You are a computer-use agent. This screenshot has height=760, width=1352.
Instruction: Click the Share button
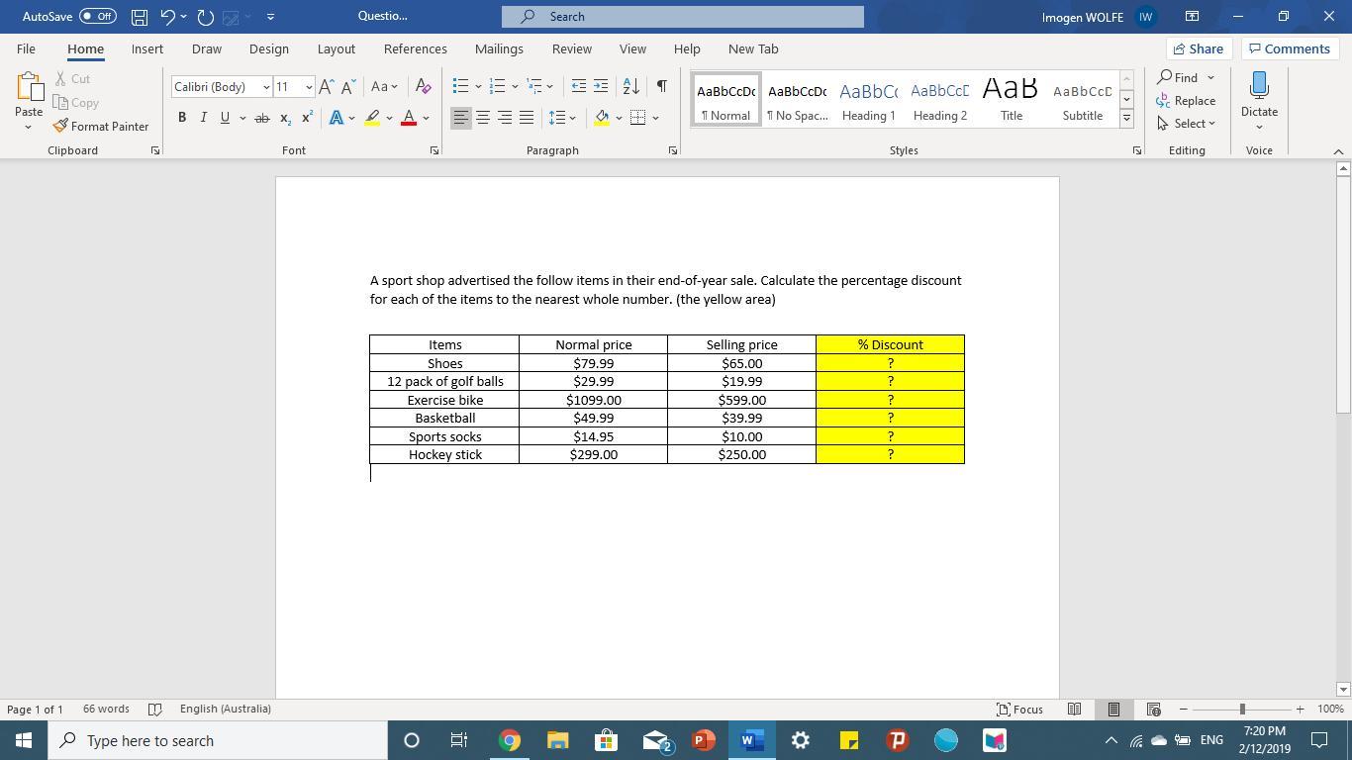tap(1198, 48)
